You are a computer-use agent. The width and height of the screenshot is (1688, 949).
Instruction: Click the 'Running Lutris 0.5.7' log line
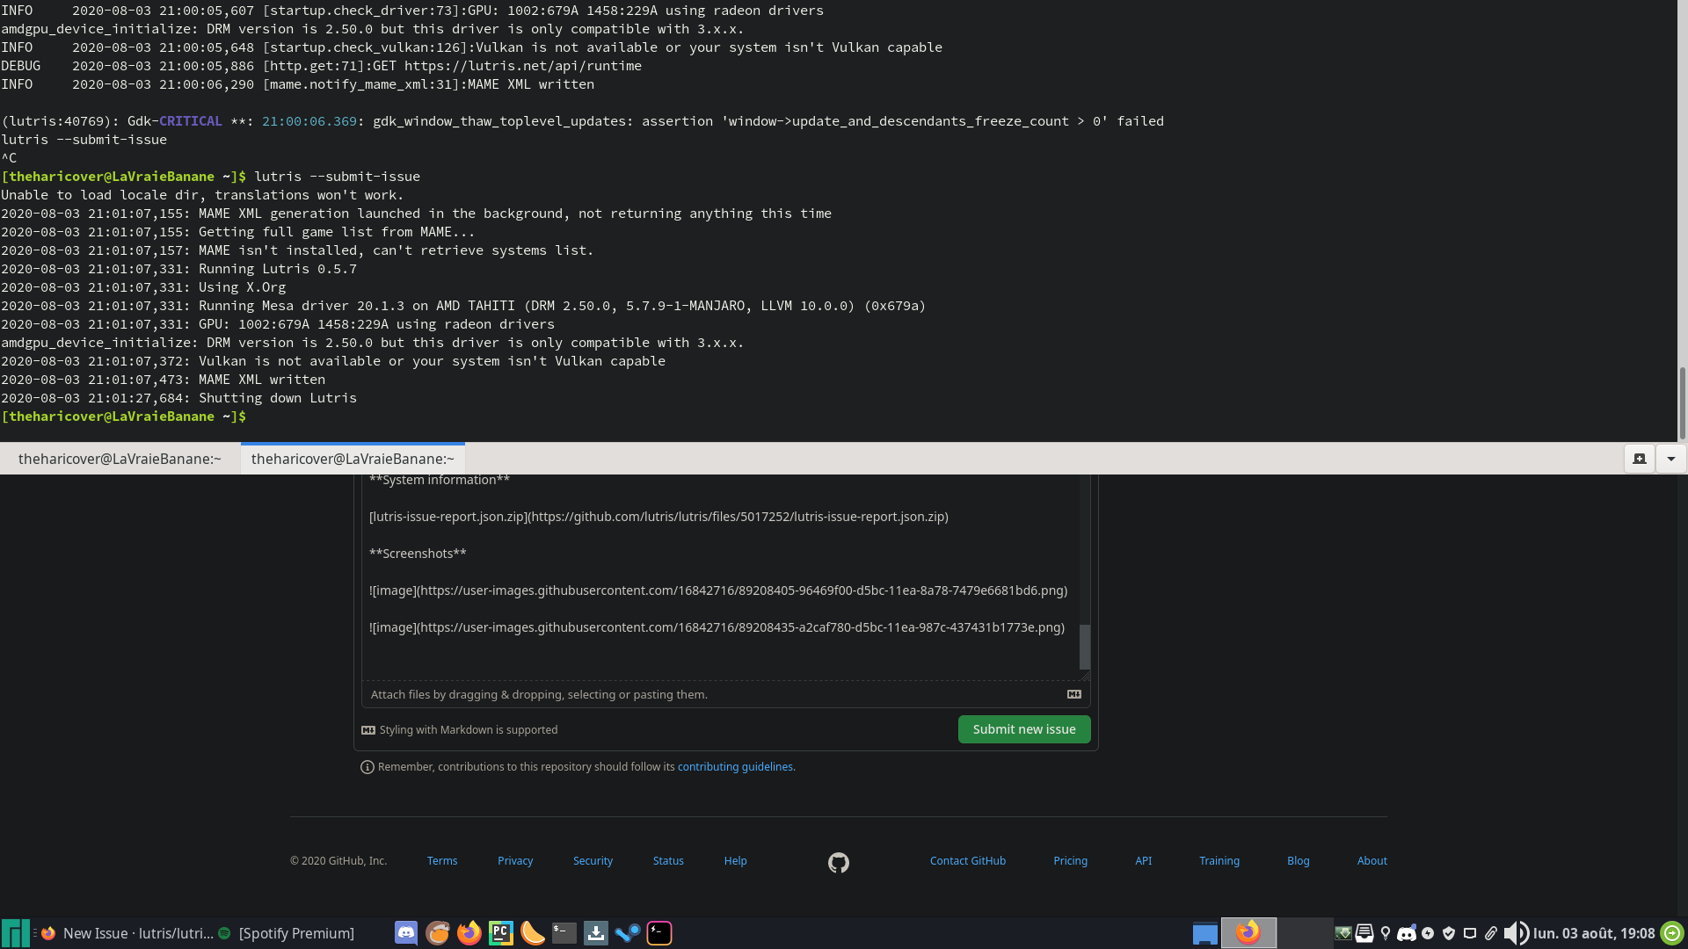coord(179,269)
